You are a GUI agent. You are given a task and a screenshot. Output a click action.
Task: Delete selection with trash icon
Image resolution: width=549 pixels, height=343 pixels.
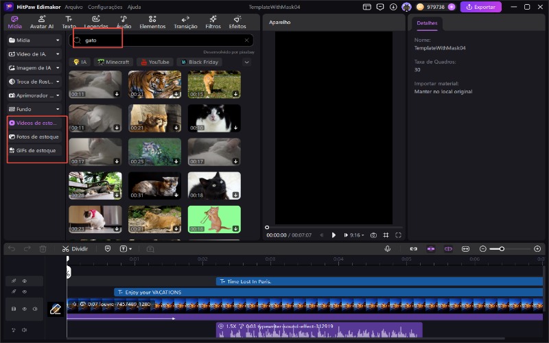click(43, 249)
